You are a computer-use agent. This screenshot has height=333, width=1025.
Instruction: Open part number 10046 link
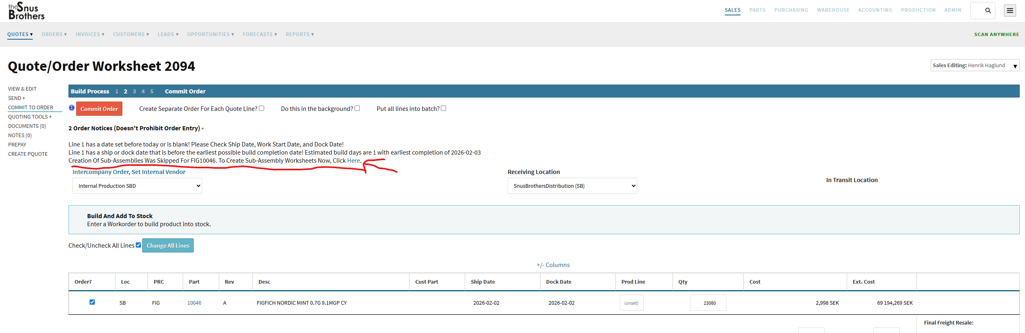point(194,303)
